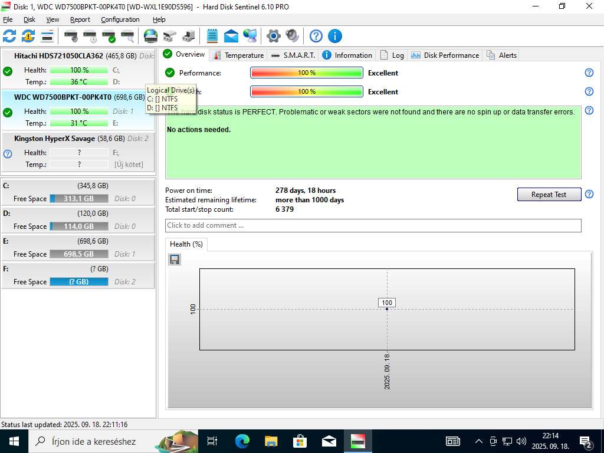The width and height of the screenshot is (604, 453).
Task: Switch to the Disk Performance tab
Action: pyautogui.click(x=445, y=55)
